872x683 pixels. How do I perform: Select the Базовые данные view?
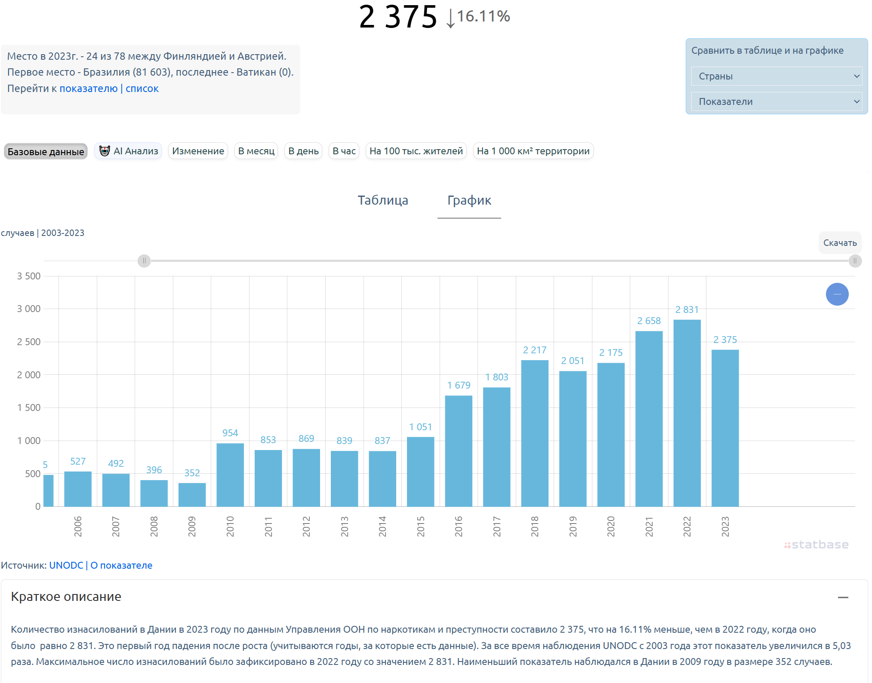coord(46,151)
